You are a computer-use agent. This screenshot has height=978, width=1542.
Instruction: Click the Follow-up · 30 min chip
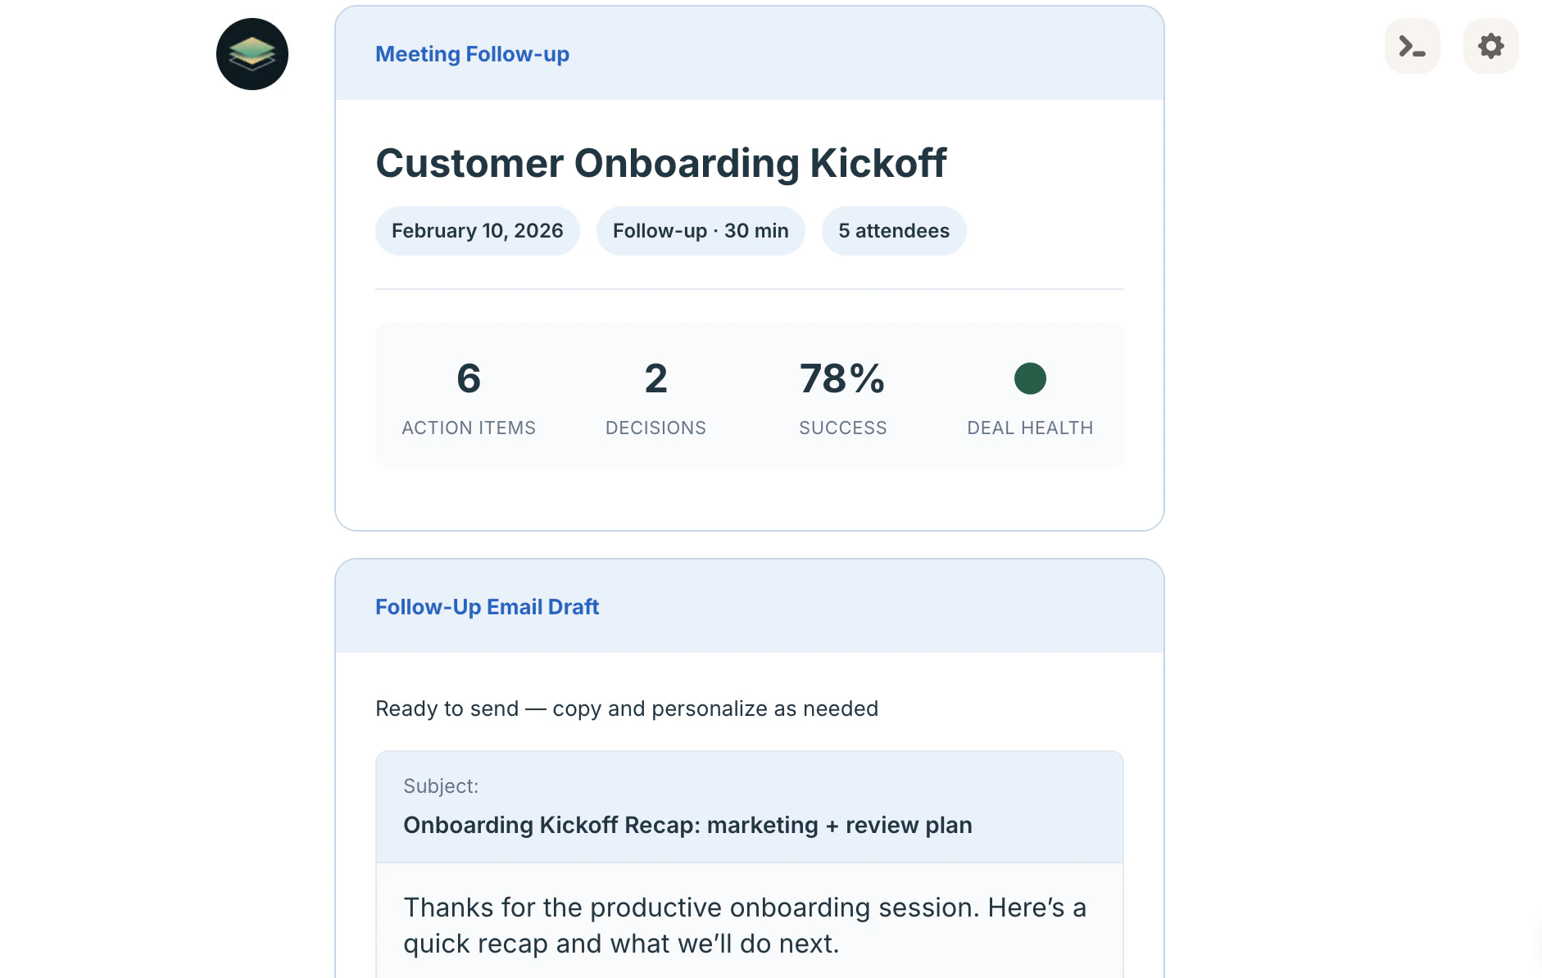coord(701,231)
